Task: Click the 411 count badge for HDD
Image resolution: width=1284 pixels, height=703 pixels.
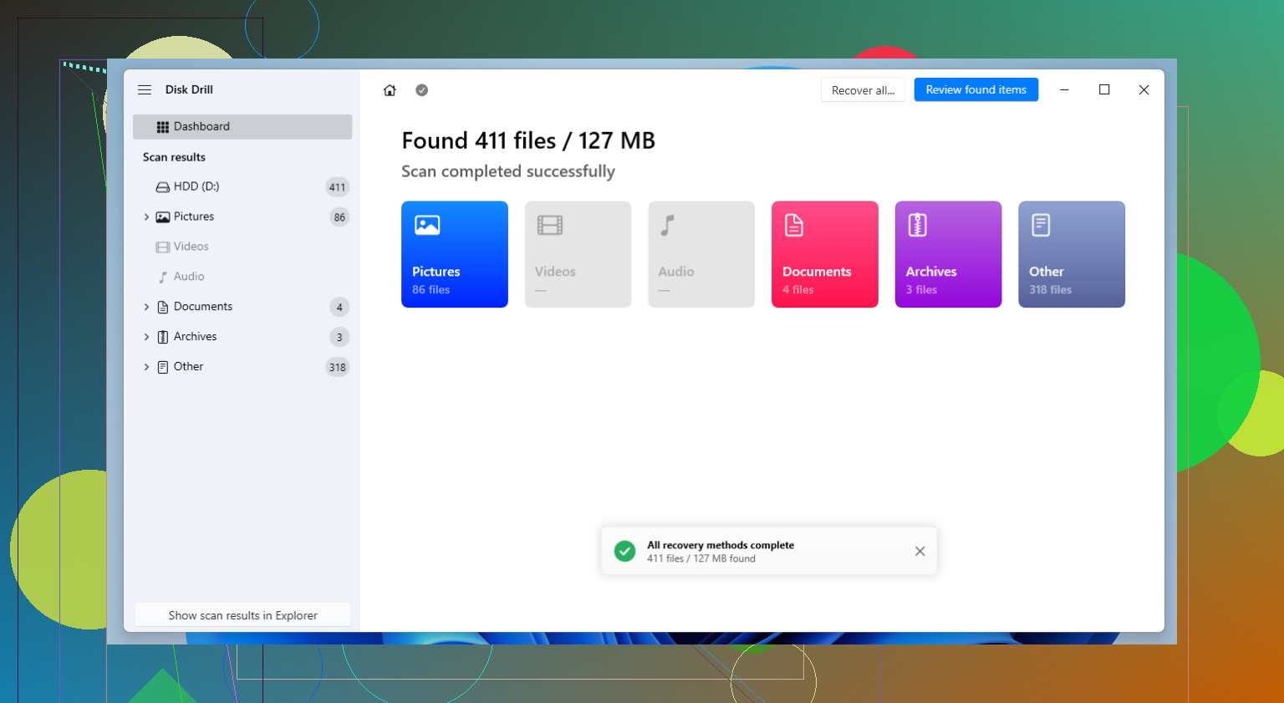Action: [337, 187]
